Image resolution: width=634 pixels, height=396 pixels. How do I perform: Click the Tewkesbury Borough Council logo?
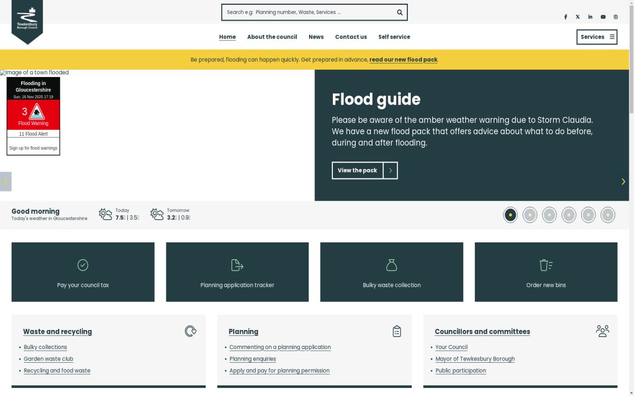pyautogui.click(x=27, y=21)
